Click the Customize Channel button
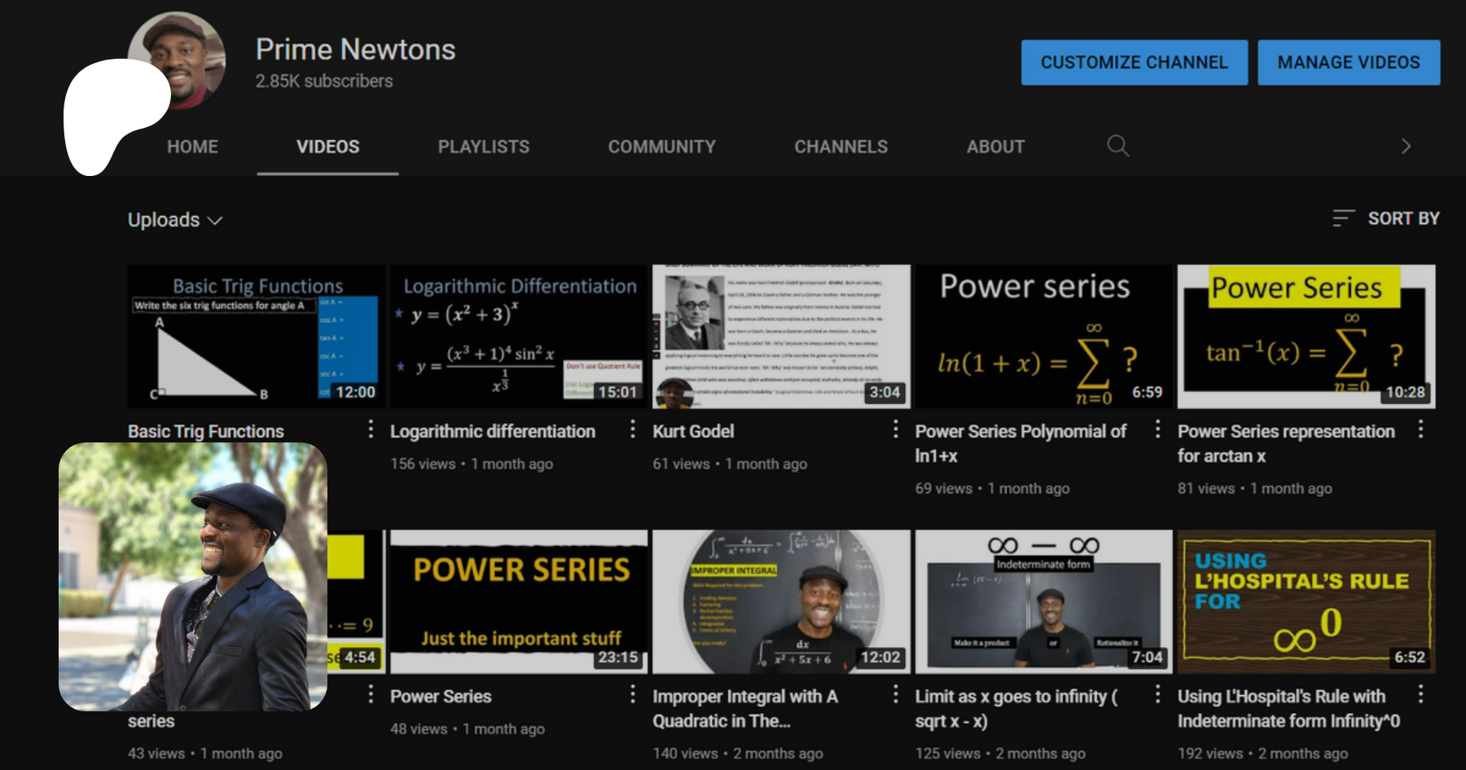Image resolution: width=1466 pixels, height=770 pixels. pos(1134,63)
